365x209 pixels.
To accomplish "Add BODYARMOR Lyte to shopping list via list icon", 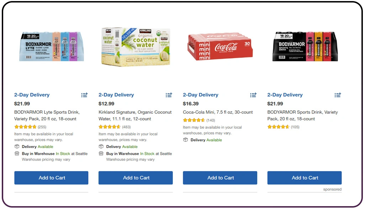I will click(84, 95).
